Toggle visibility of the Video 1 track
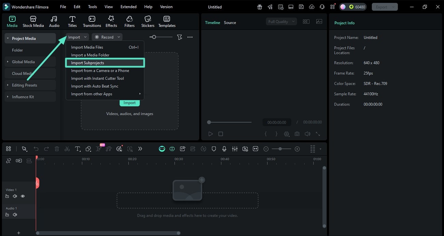 [23, 196]
